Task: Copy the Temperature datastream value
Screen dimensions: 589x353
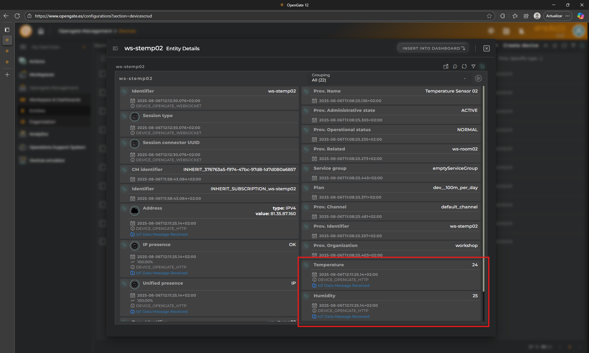Action: click(x=306, y=265)
